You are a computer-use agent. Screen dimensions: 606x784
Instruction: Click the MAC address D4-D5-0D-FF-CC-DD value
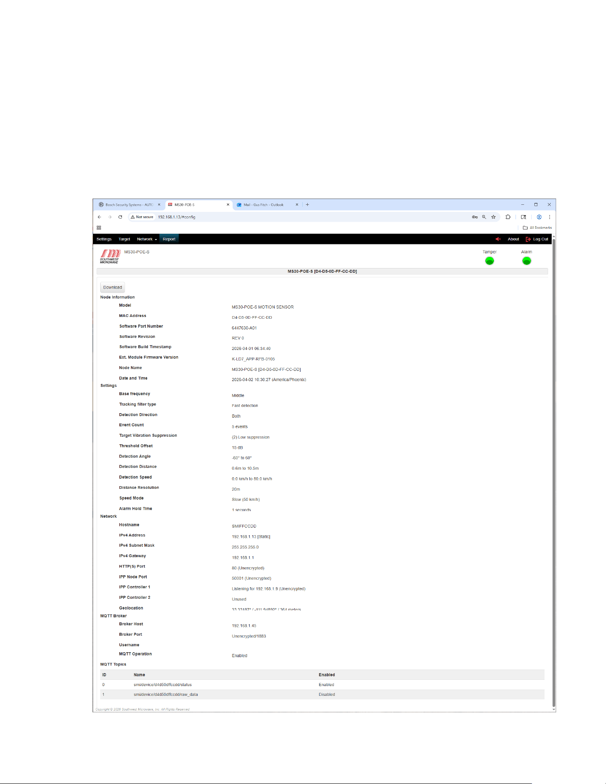pos(252,317)
